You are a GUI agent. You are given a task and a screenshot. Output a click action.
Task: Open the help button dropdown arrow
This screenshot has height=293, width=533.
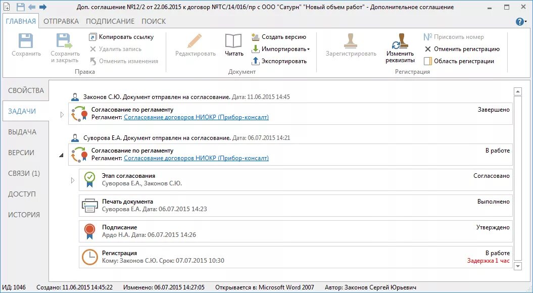(526, 21)
